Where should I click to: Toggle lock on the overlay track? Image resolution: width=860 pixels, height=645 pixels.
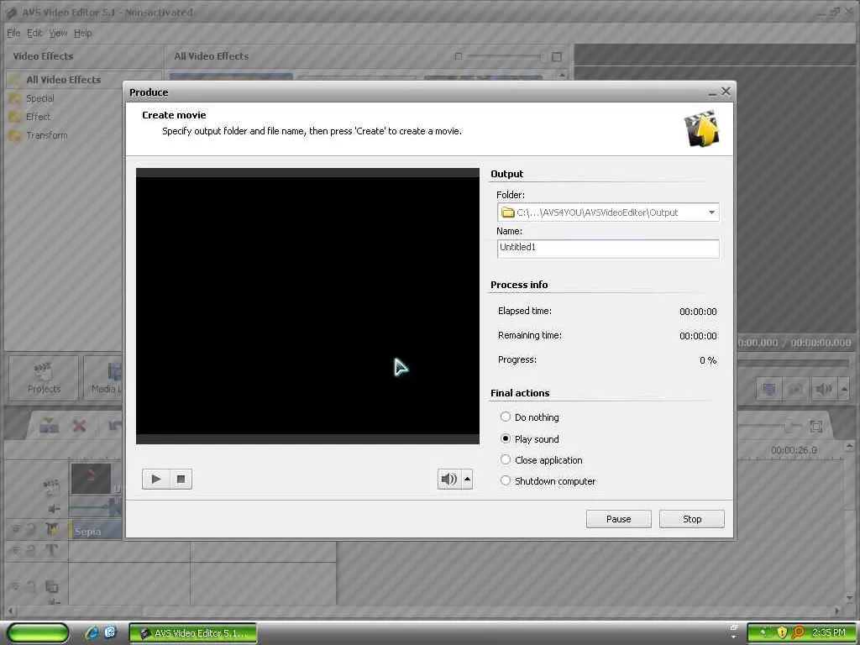click(x=31, y=587)
